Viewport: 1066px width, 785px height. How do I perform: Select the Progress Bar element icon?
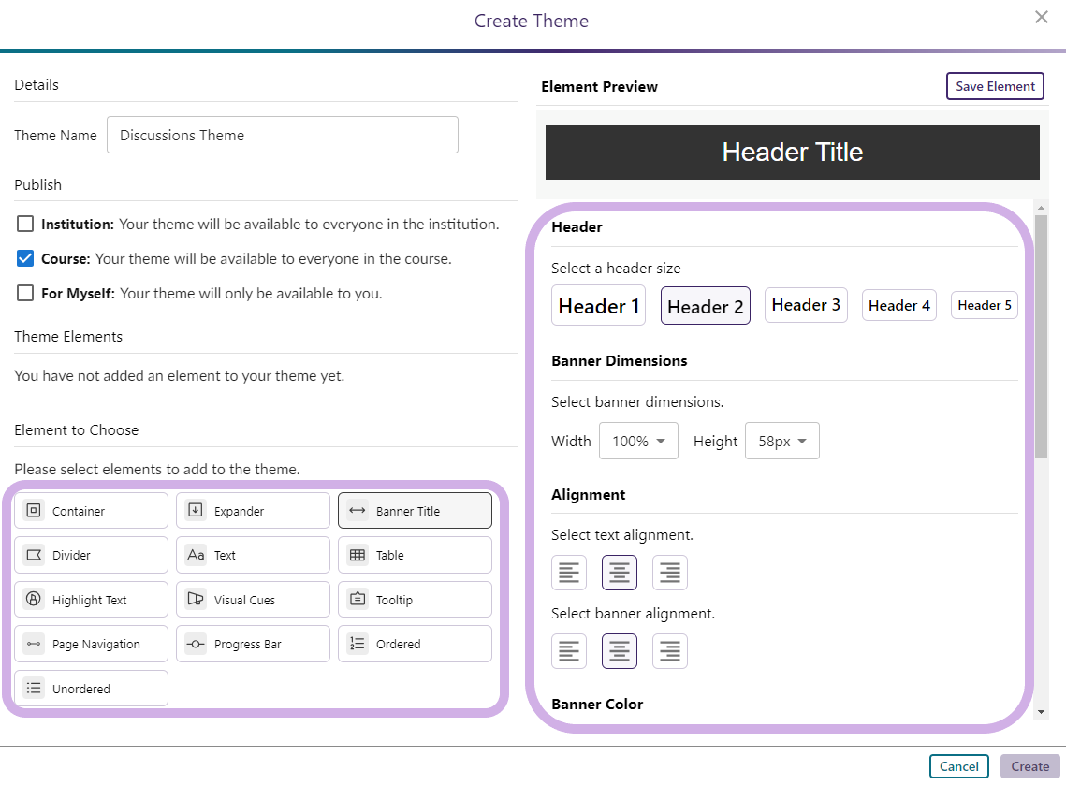[196, 644]
